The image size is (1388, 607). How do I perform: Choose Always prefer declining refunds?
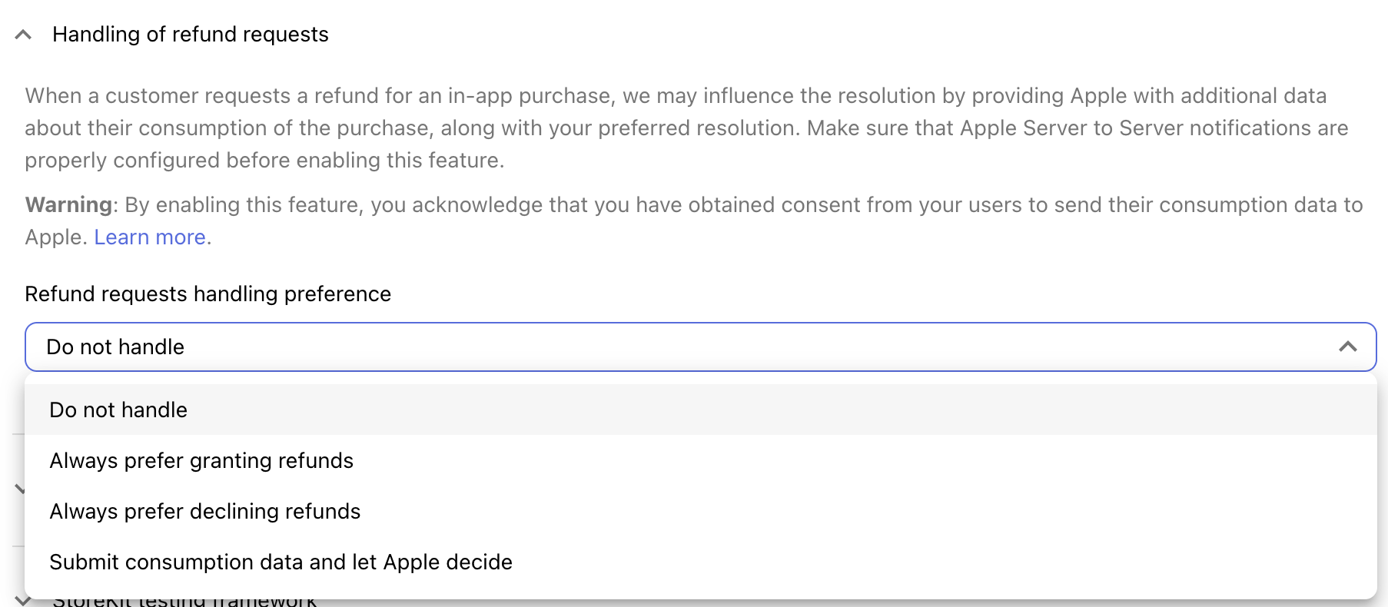700,511
